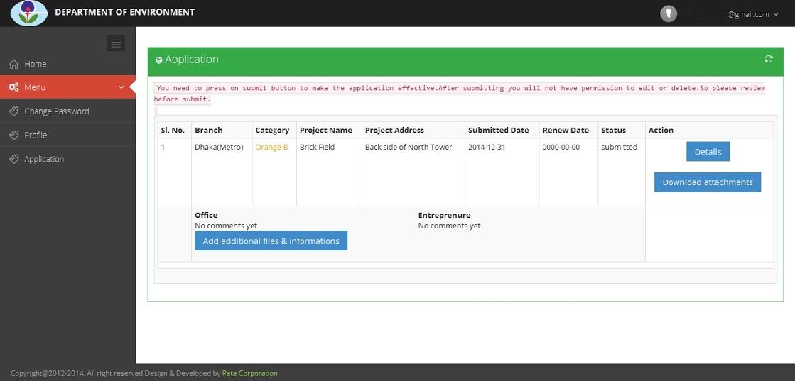Click the Sl. No. column header
This screenshot has height=381, width=795.
pos(173,131)
